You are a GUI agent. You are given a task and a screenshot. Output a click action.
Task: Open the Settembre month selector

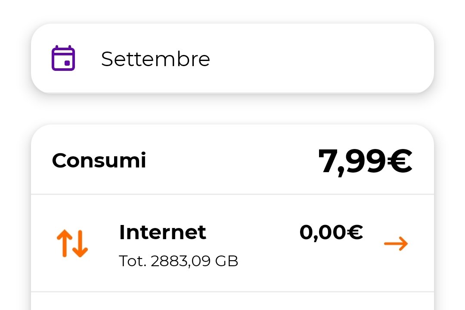tap(232, 58)
